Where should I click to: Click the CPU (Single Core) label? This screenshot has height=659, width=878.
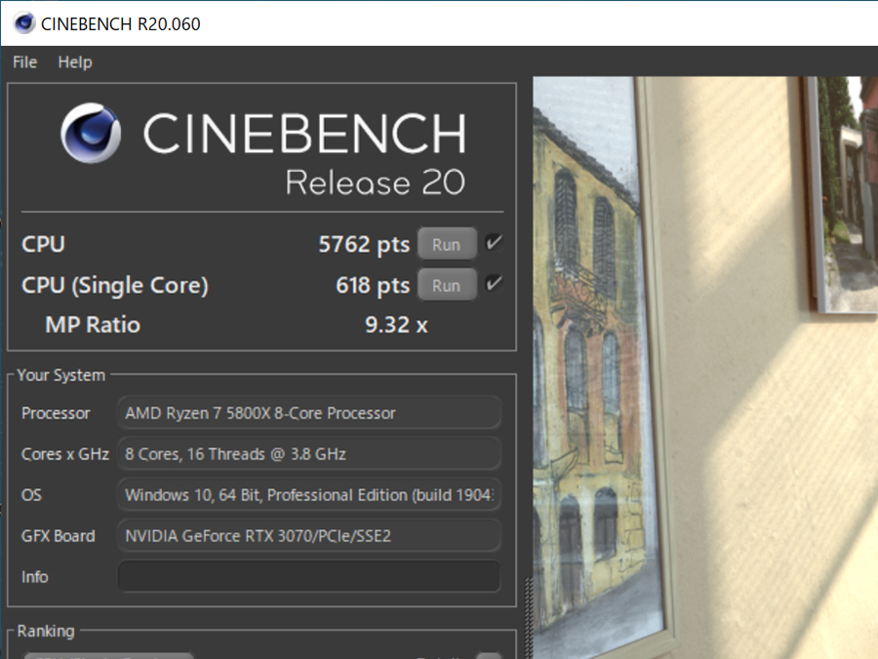[x=115, y=286]
